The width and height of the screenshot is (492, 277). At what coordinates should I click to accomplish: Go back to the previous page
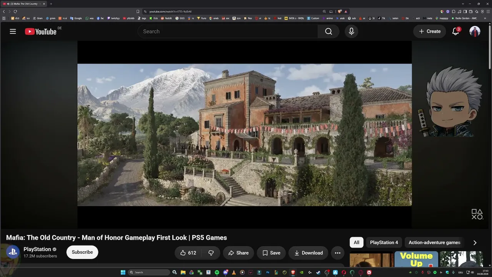pyautogui.click(x=4, y=12)
